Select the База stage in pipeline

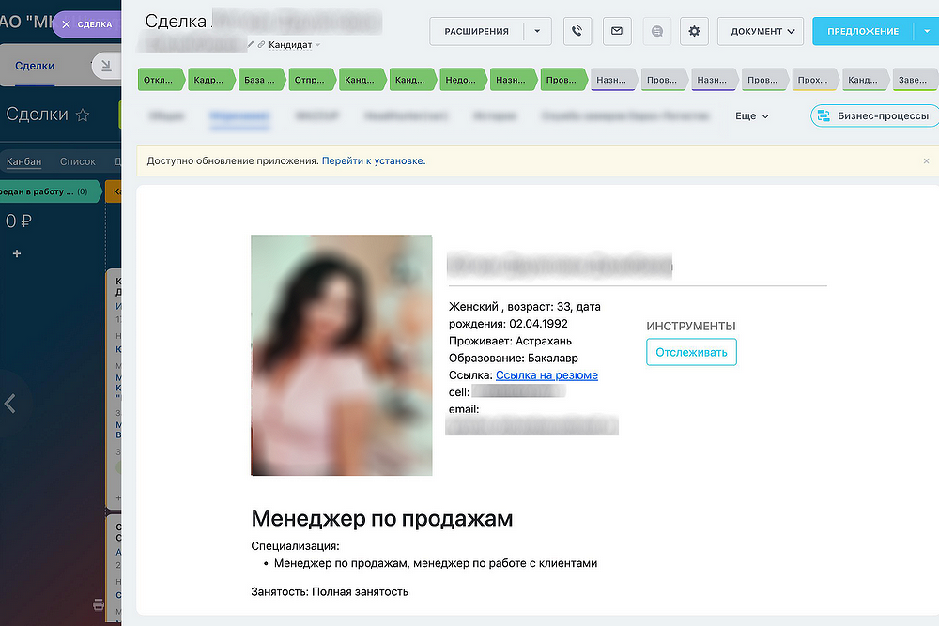coord(262,81)
